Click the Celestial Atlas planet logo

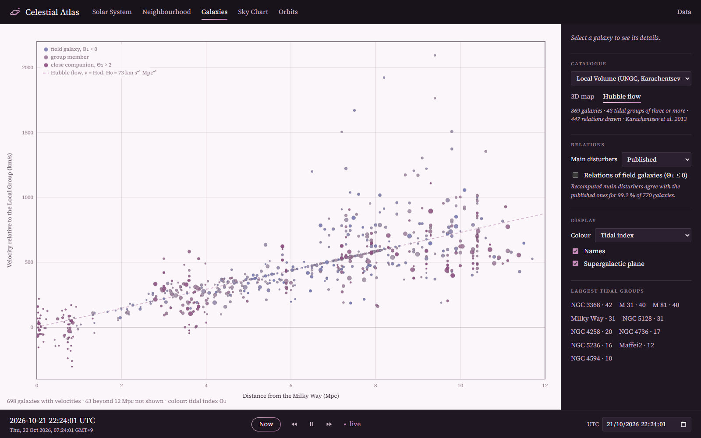15,12
